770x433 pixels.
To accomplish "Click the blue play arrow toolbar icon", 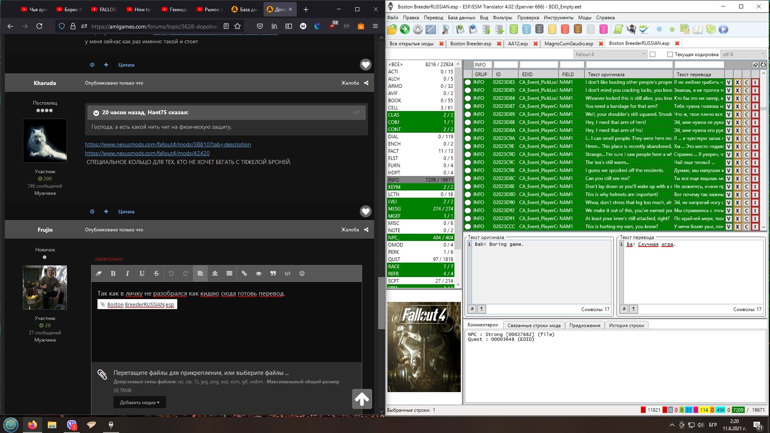I will point(723,29).
